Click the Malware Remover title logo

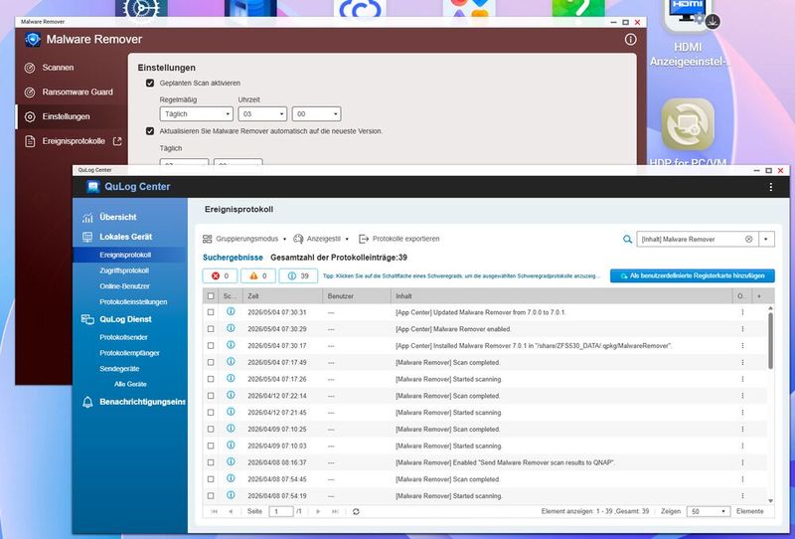pyautogui.click(x=33, y=39)
